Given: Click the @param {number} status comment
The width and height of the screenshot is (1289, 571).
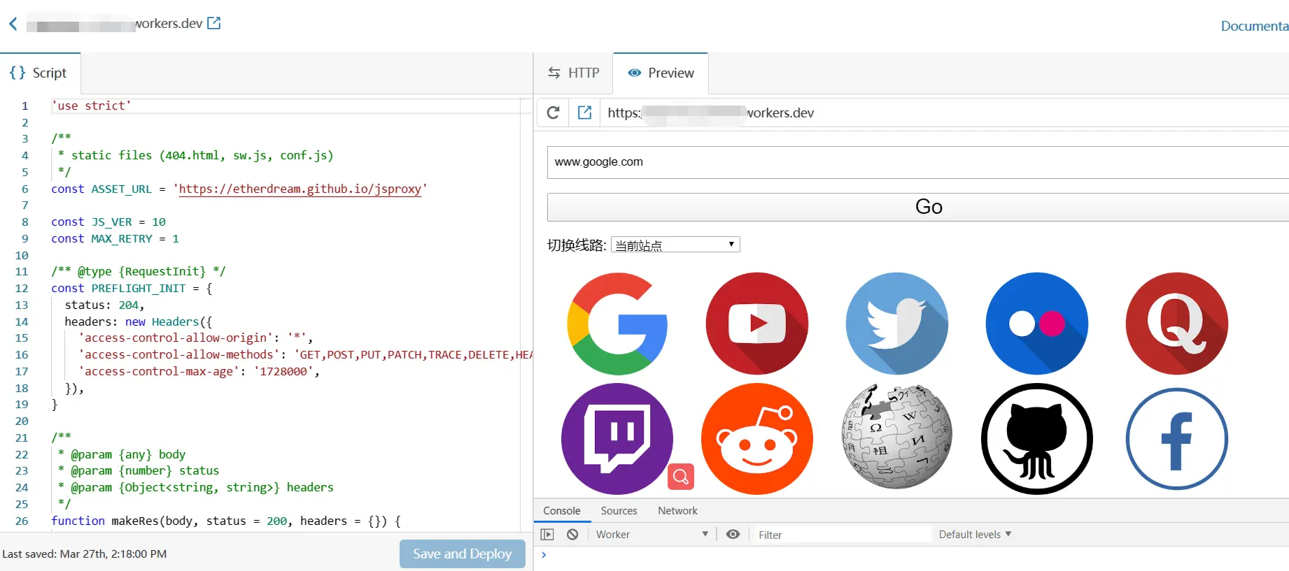Looking at the screenshot, I should tap(138, 470).
